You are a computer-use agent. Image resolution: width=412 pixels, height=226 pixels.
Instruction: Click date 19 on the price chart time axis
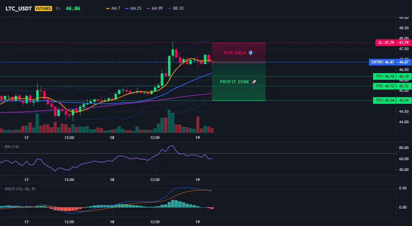pyautogui.click(x=198, y=138)
